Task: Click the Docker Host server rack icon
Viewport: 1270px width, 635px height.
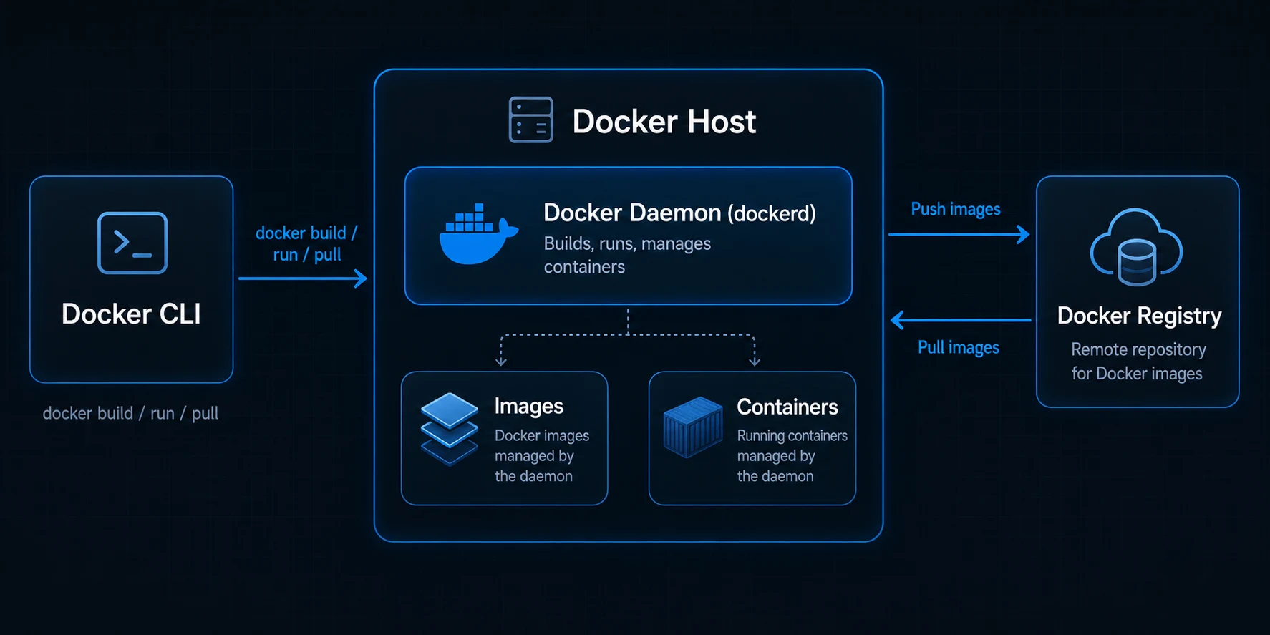Action: pos(530,120)
